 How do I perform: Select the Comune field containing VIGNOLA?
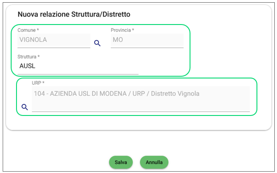[54, 41]
